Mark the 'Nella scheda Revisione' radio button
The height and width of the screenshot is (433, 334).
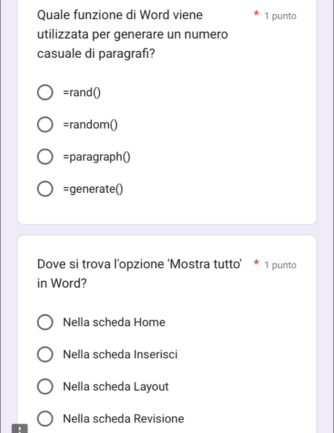tap(45, 419)
